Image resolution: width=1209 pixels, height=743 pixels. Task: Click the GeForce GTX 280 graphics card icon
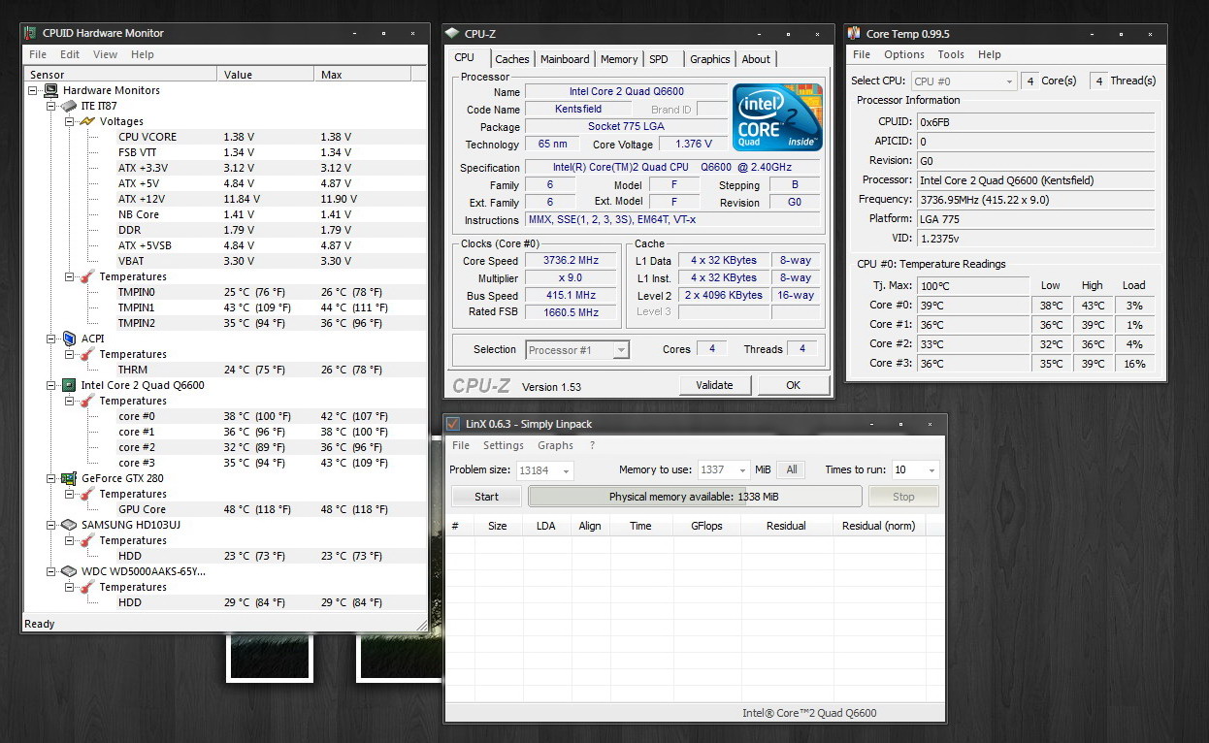click(69, 478)
